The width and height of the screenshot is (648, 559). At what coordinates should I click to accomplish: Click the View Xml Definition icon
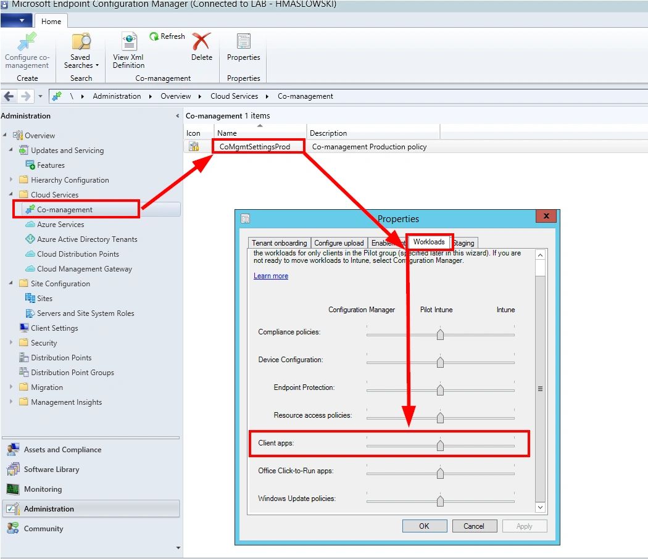129,43
